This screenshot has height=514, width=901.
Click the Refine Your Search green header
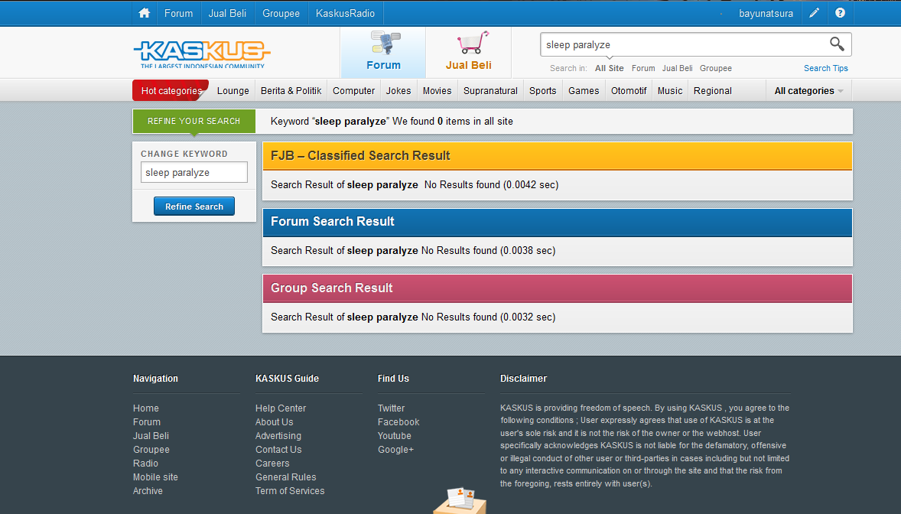pyautogui.click(x=194, y=122)
